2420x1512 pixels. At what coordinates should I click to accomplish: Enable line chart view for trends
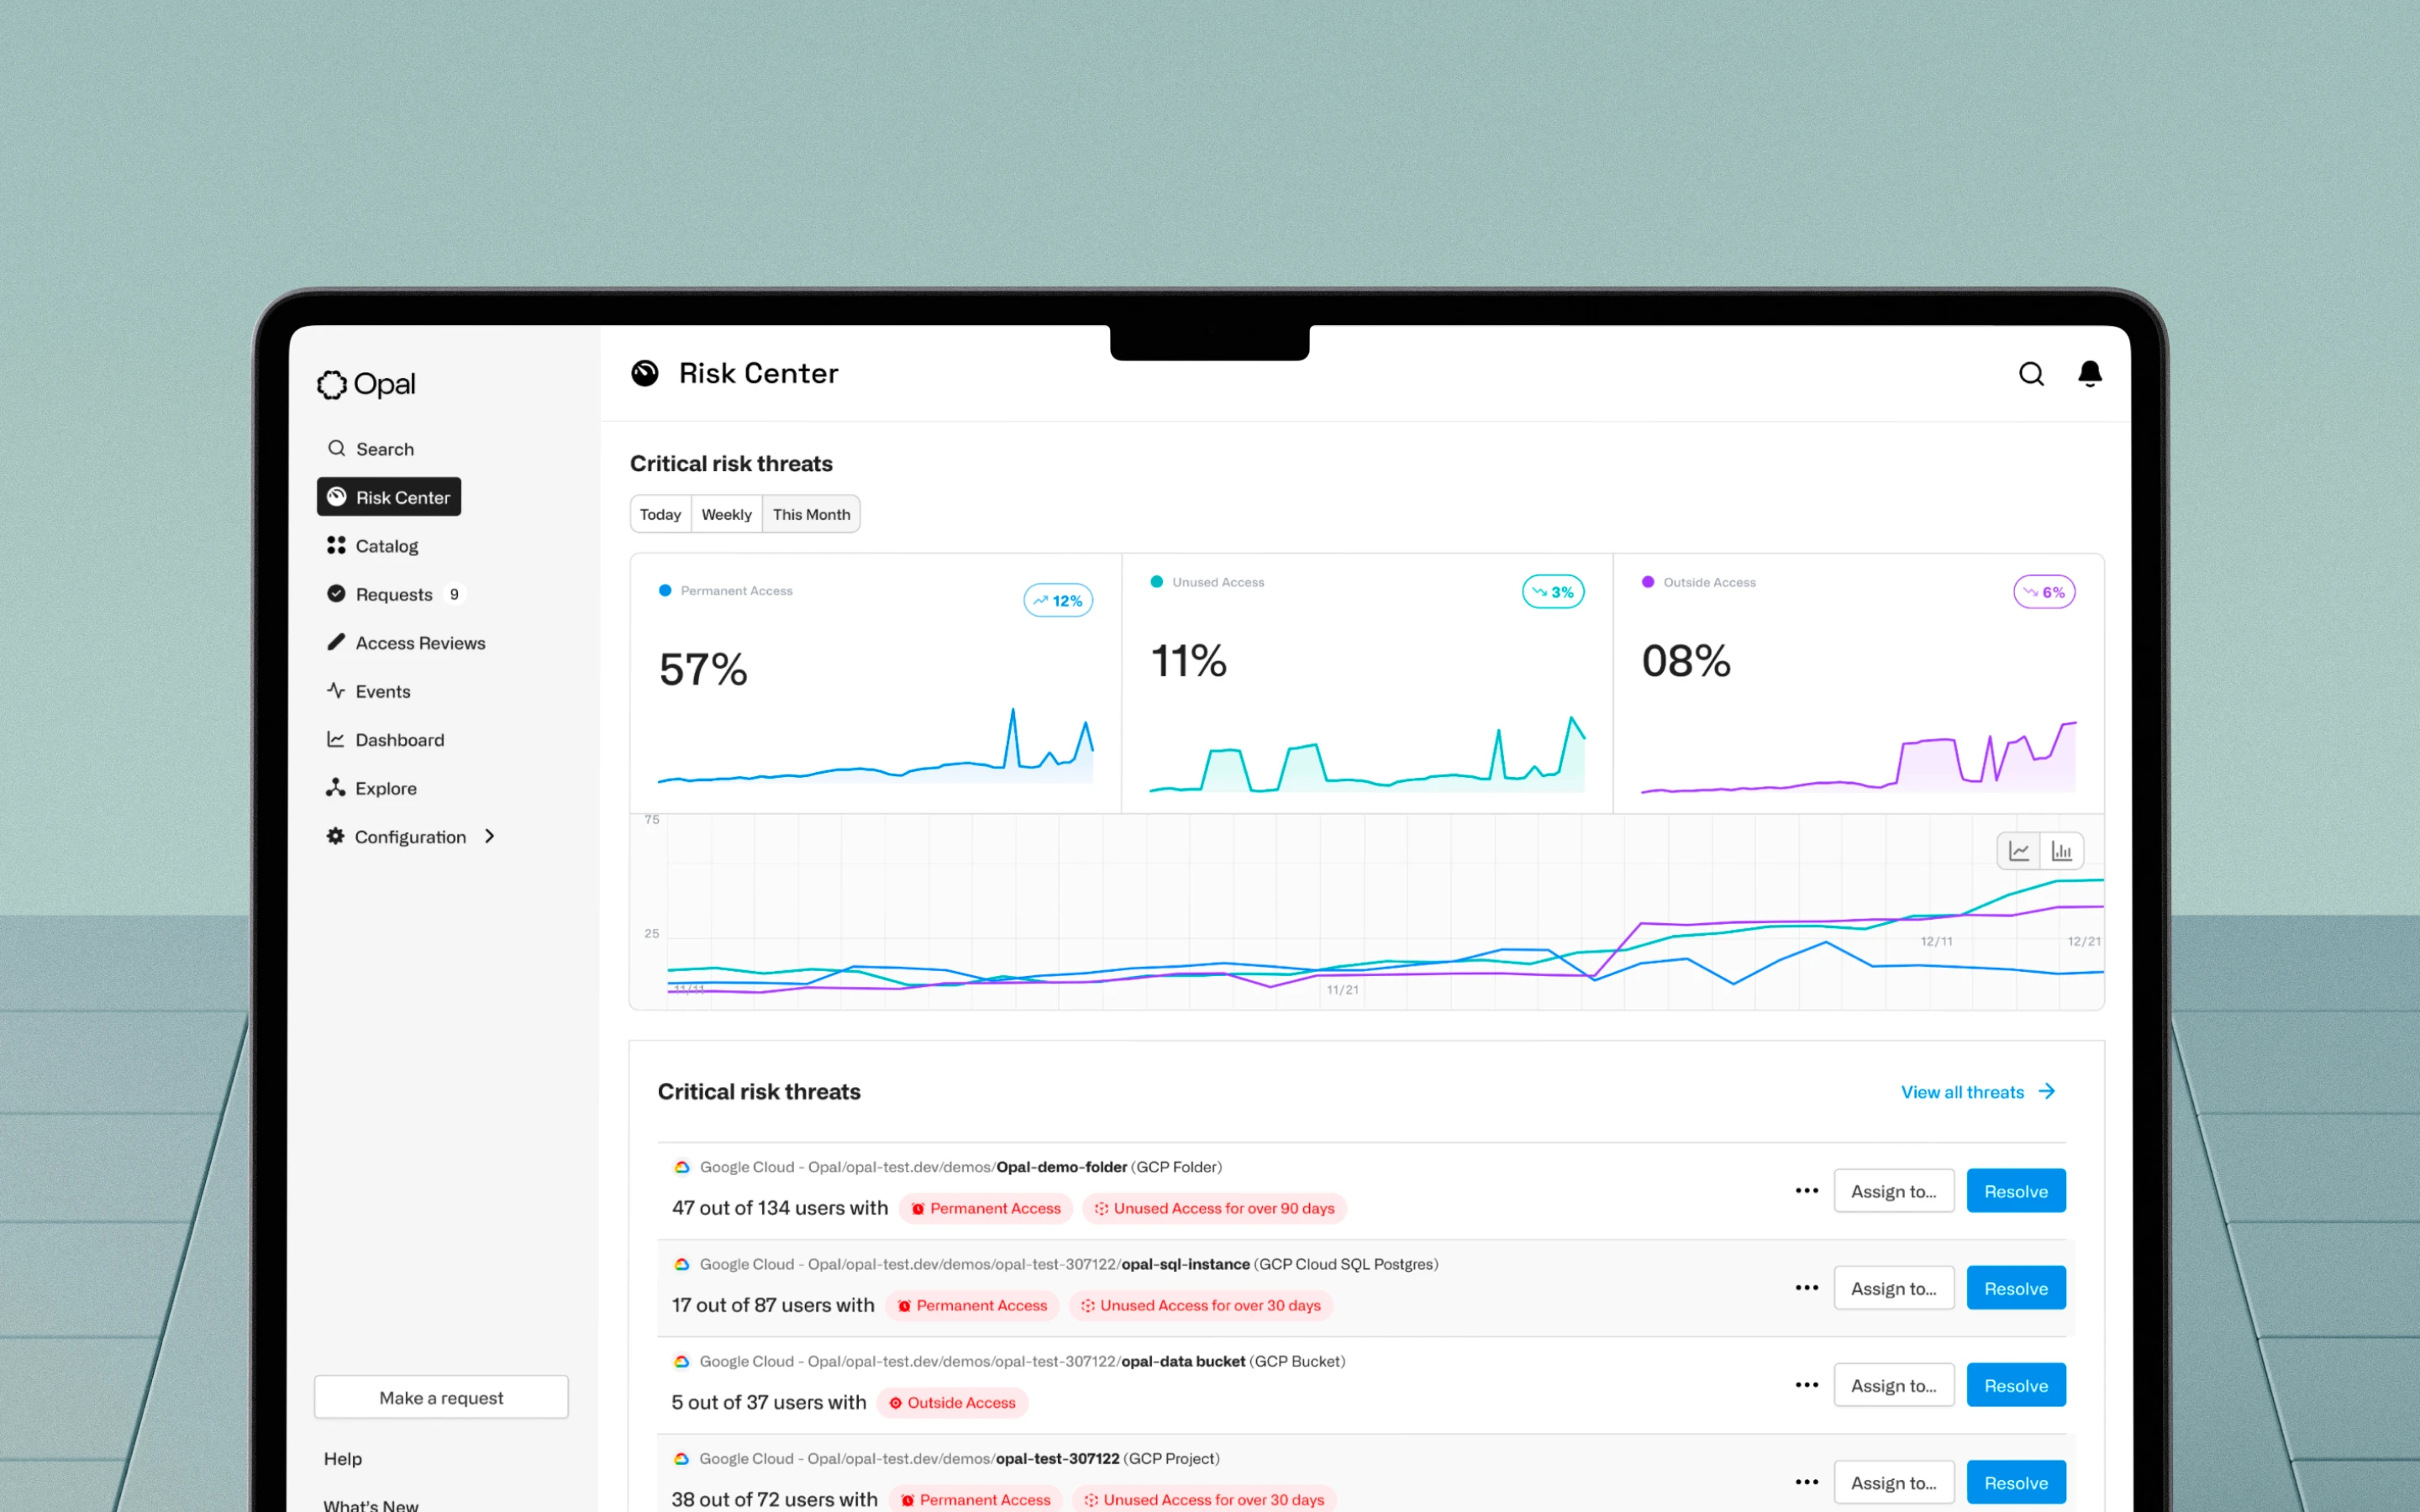[2019, 850]
